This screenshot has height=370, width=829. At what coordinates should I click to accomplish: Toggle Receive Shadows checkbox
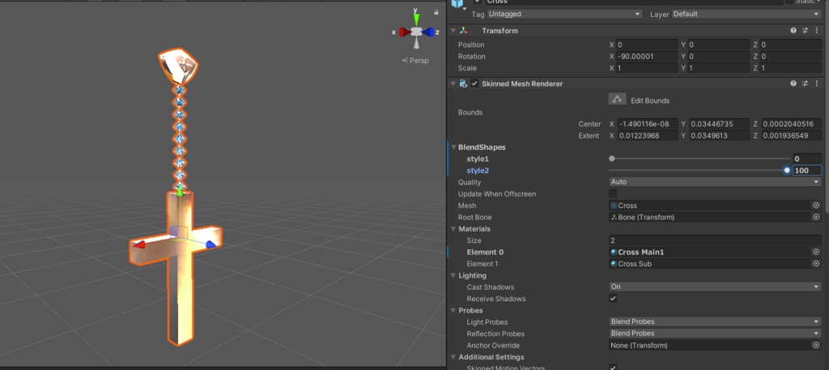point(614,298)
